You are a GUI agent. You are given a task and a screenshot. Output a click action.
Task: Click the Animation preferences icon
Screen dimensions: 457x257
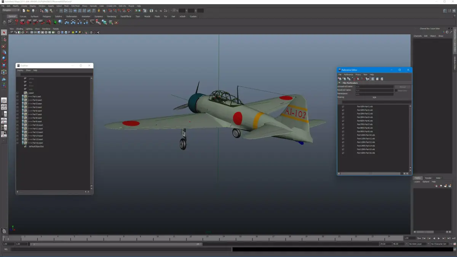(454, 244)
